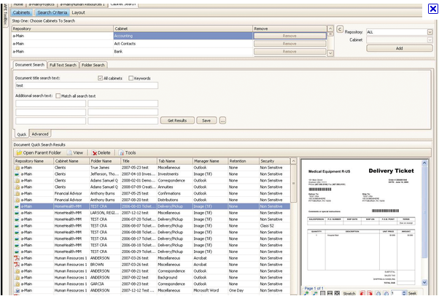
Task: Open the Advanced tab
Action: pyautogui.click(x=40, y=134)
